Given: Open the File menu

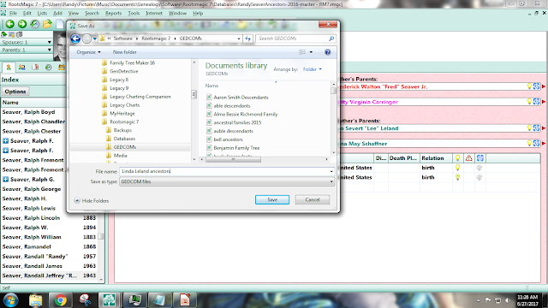Looking at the screenshot, I should 14,14.
